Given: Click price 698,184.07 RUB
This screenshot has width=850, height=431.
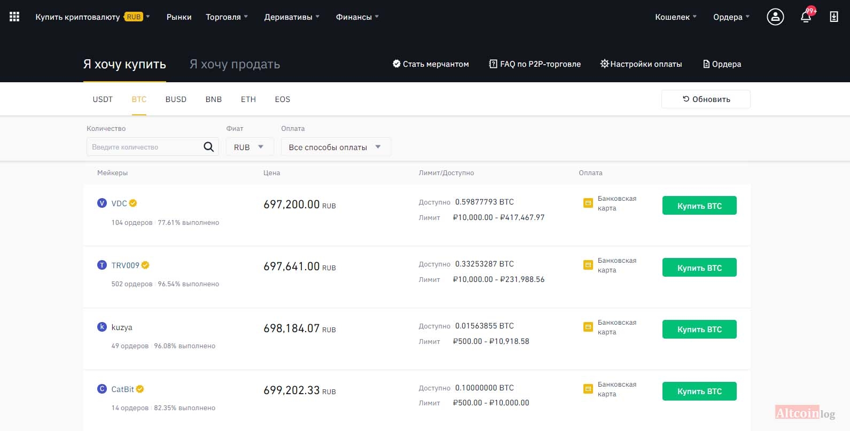Looking at the screenshot, I should point(300,328).
